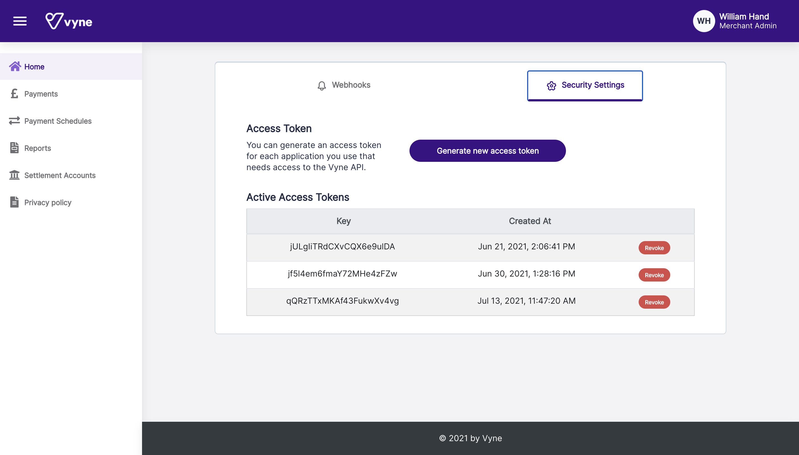Select the Security Settings tab
This screenshot has height=455, width=799.
pos(585,85)
